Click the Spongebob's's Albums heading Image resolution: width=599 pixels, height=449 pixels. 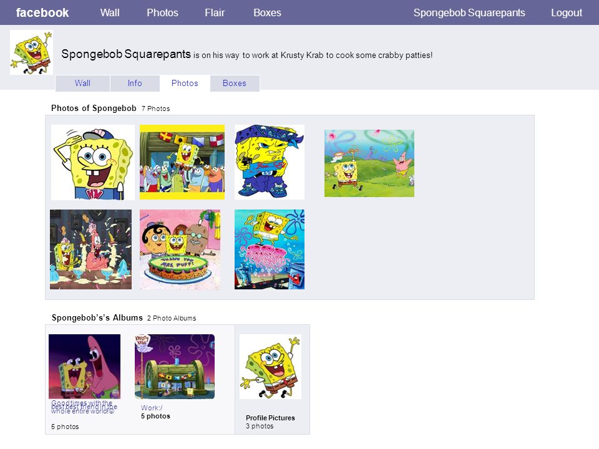pyautogui.click(x=97, y=317)
